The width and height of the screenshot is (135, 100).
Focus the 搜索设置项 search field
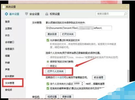[x=112, y=14]
